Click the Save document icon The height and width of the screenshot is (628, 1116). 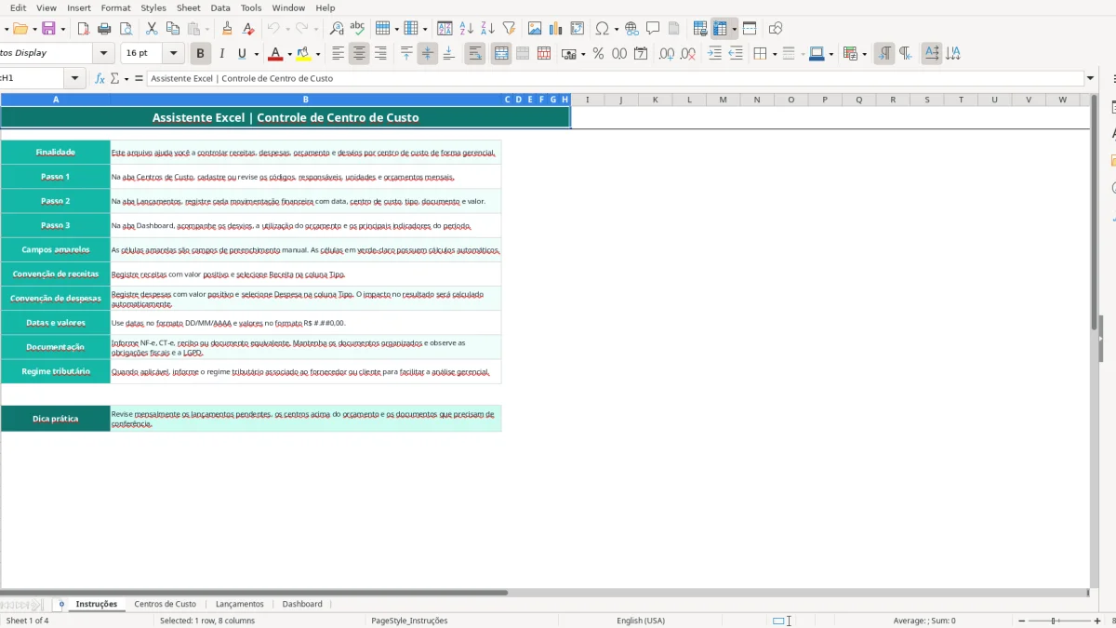48,29
